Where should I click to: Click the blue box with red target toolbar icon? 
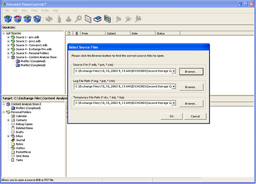[x=18, y=19]
